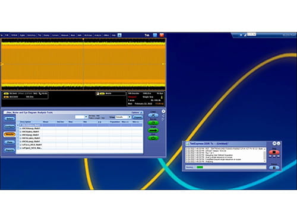Image resolution: width=297 pixels, height=222 pixels.
Task: Click the red close icon beside Tek logo
Action: pyautogui.click(x=162, y=35)
